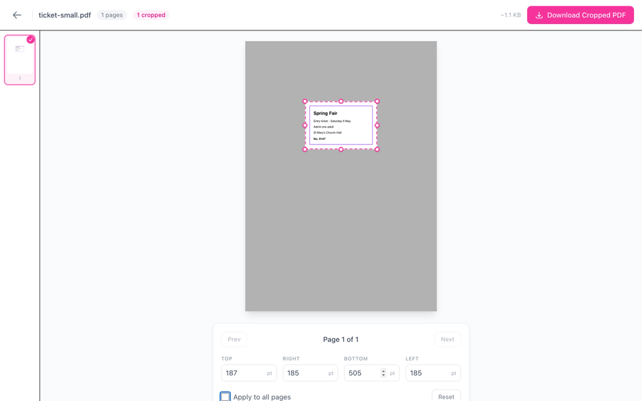Focus the Left margin input field

(433, 373)
